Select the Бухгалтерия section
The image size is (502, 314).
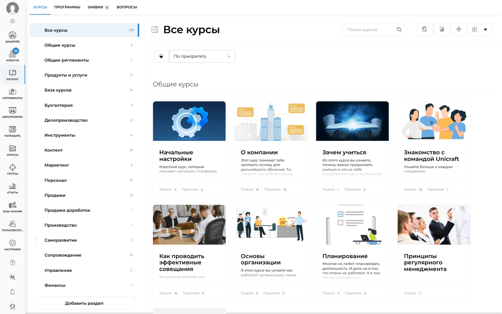[84, 105]
